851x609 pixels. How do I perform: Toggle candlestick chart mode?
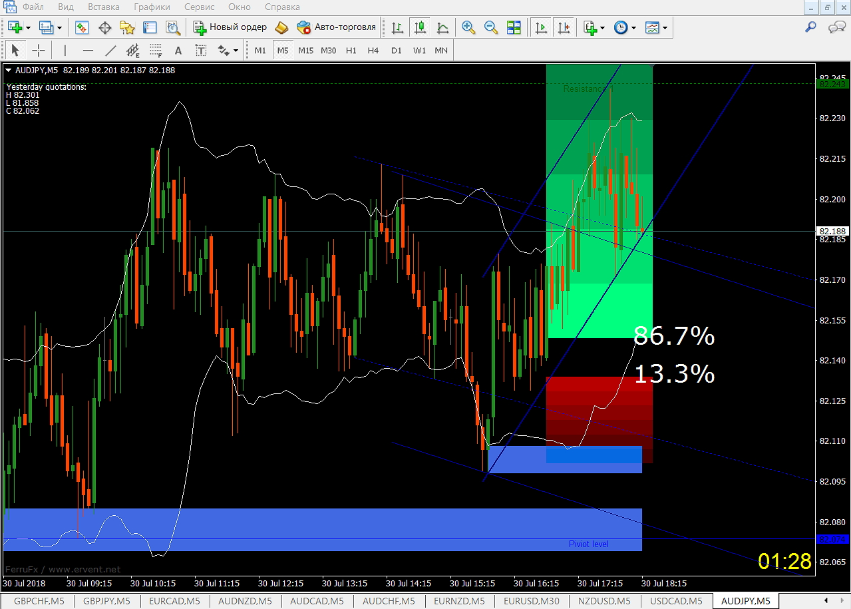pos(420,27)
